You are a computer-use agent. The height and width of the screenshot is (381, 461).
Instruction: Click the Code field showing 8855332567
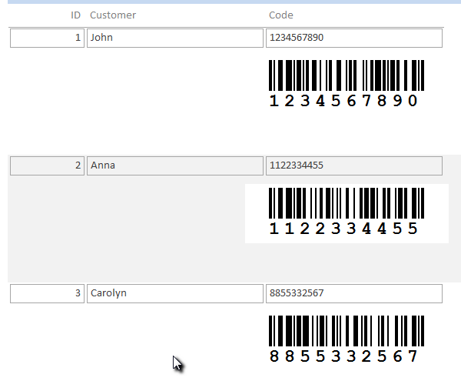354,293
